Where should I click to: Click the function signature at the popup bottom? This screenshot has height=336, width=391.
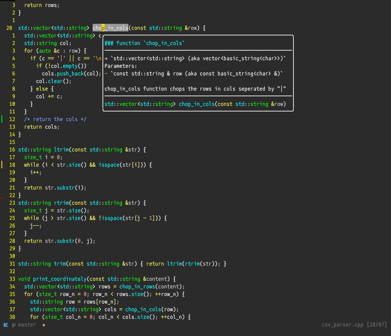click(x=195, y=104)
